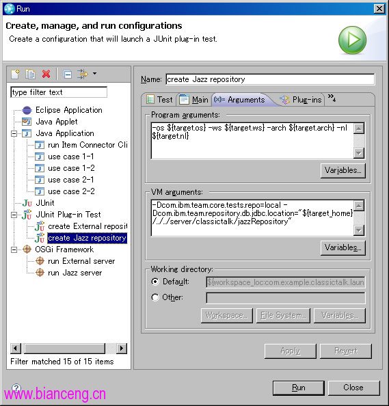The height and width of the screenshot is (406, 389).
Task: Click the Java Applet icon
Action: pyautogui.click(x=27, y=122)
